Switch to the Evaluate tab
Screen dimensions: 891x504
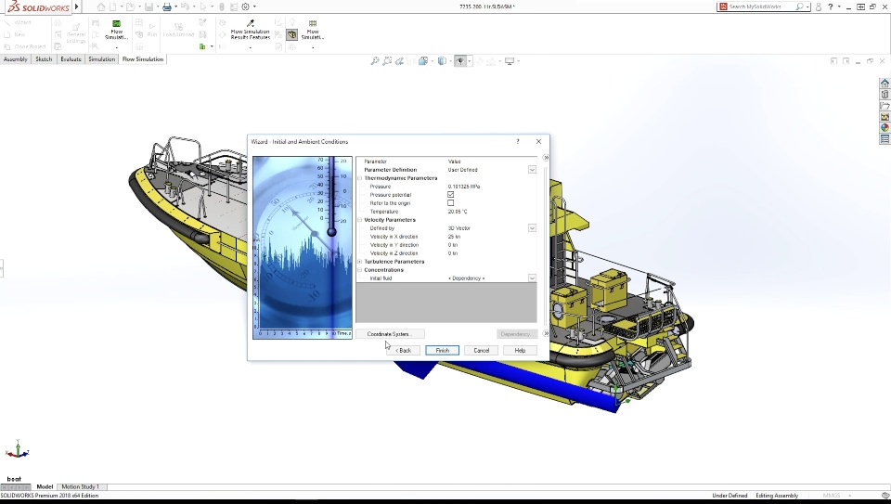[71, 59]
